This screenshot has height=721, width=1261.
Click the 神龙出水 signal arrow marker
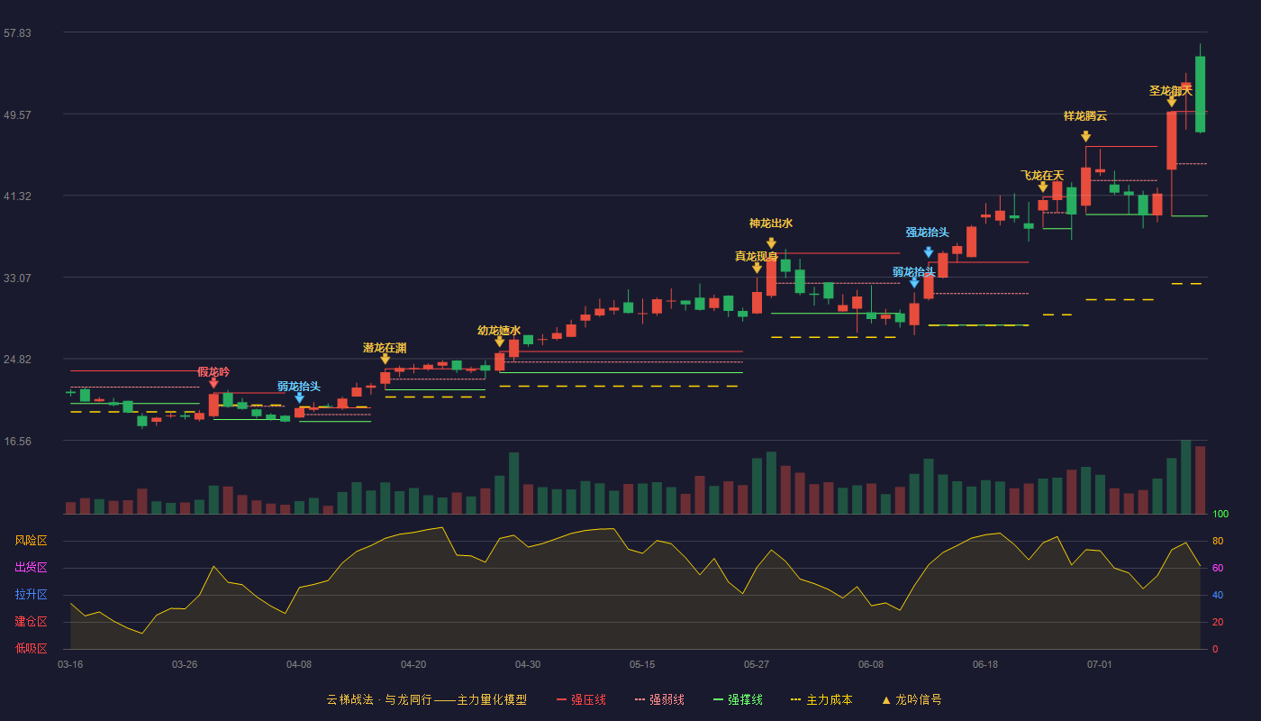[771, 243]
